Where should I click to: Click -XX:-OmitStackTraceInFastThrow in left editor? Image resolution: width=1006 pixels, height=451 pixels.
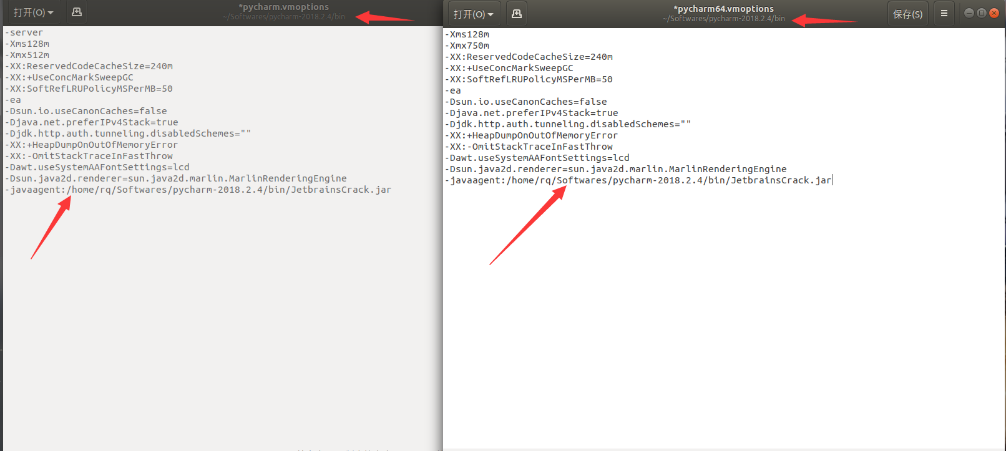89,156
